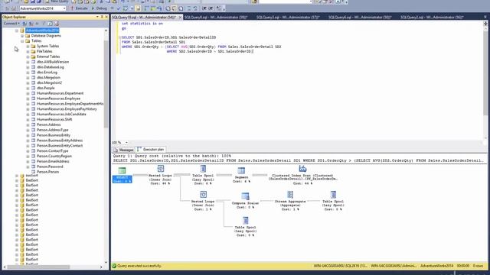Select the SELECT operator in the execution plan
Viewport: 490px width, 275px height.
coord(122,175)
